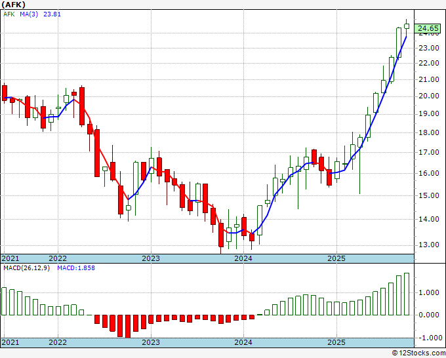Image resolution: width=446 pixels, height=358 pixels.
Task: Click the (AFK) chart title
Action: pyautogui.click(x=13, y=5)
